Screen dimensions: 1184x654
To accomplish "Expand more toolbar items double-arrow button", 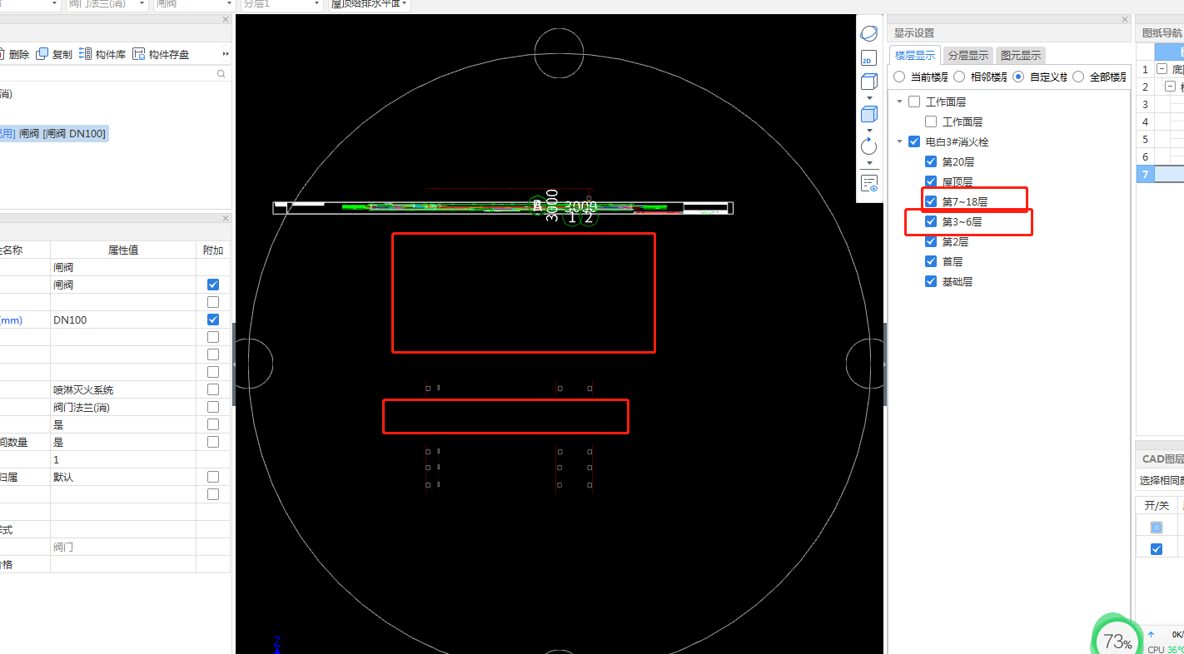I will [x=225, y=54].
